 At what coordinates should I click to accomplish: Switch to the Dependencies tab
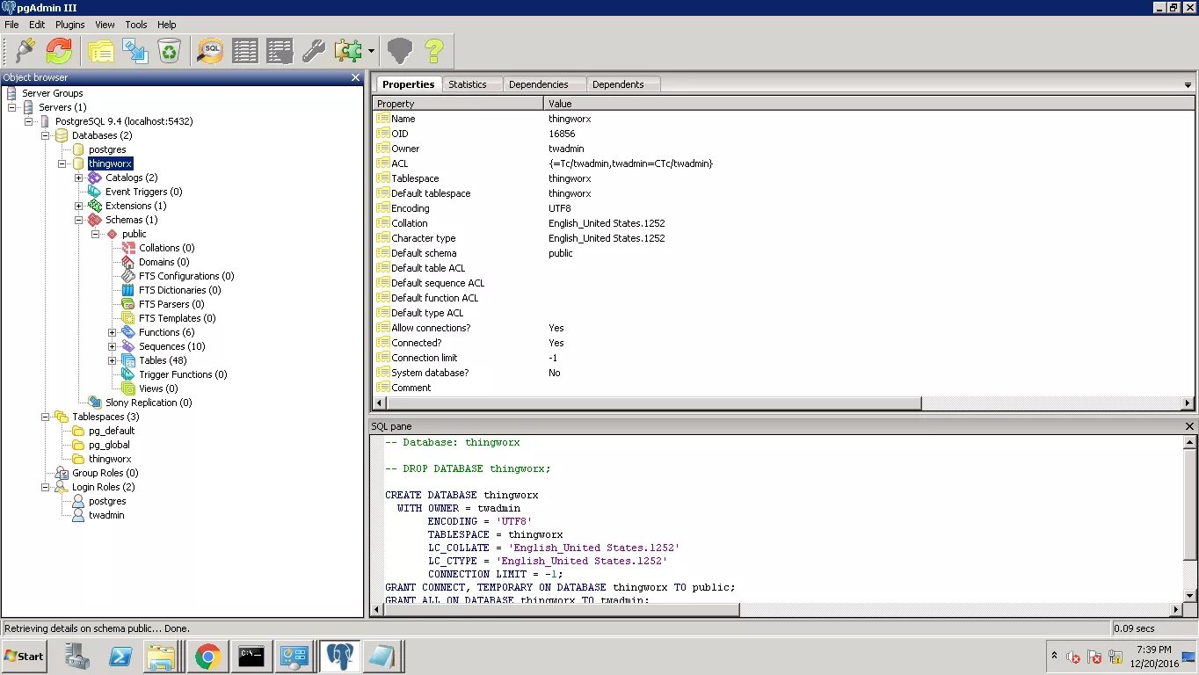tap(538, 84)
